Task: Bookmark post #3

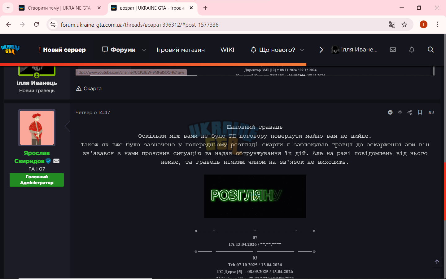Action: click(420, 112)
